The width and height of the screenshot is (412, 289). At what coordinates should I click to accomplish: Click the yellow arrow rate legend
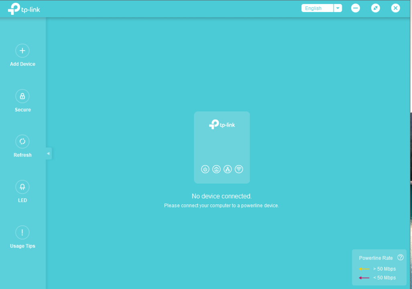364,269
